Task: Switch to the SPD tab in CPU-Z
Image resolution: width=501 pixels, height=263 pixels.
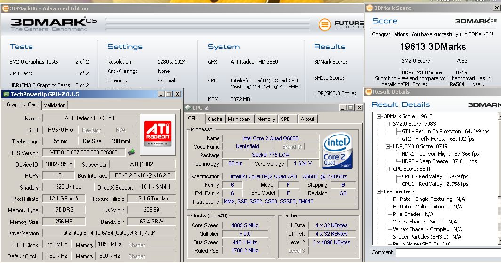Action: pos(285,119)
